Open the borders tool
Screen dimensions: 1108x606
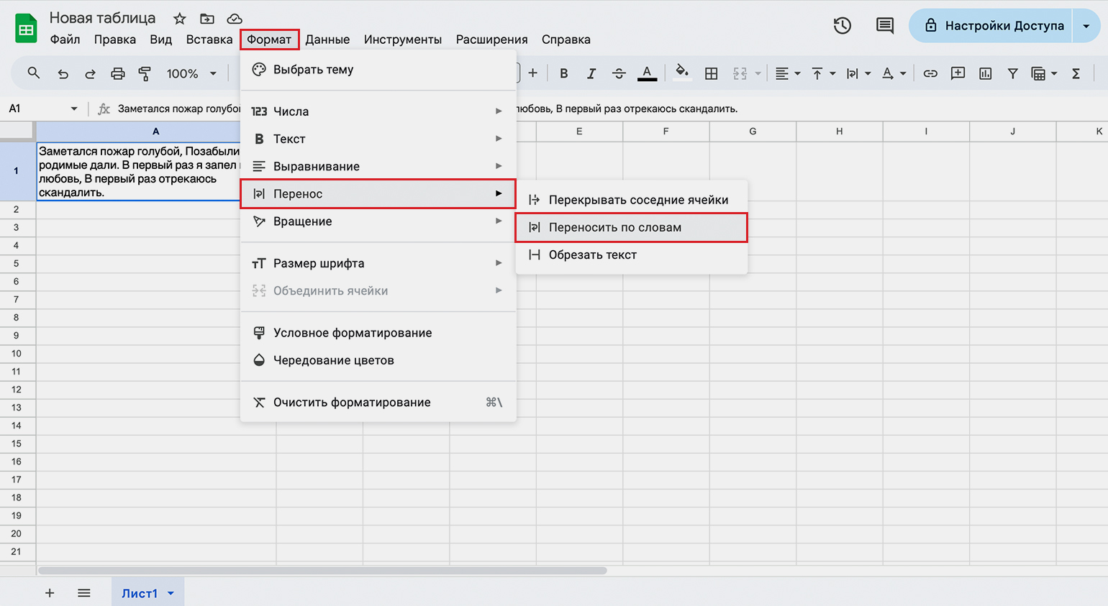pyautogui.click(x=711, y=73)
